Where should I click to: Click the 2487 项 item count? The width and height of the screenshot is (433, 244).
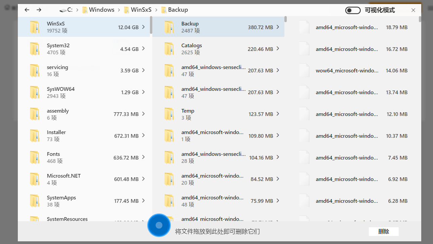[x=191, y=31]
